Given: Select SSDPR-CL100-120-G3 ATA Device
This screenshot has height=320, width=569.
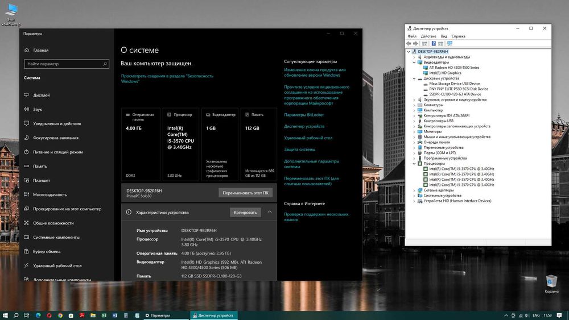Looking at the screenshot, I should [x=455, y=94].
